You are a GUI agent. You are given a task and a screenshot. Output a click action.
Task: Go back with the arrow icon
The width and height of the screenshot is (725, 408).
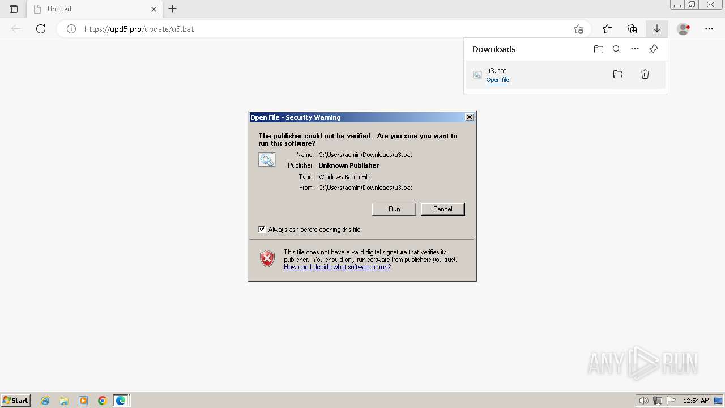pyautogui.click(x=16, y=29)
